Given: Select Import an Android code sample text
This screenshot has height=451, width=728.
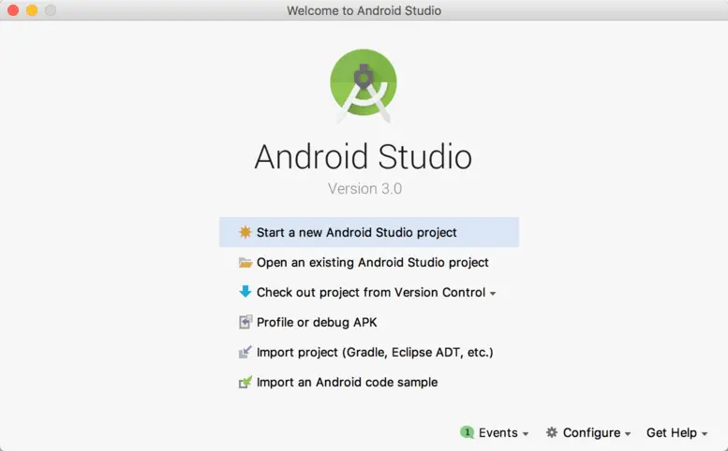Looking at the screenshot, I should 347,383.
